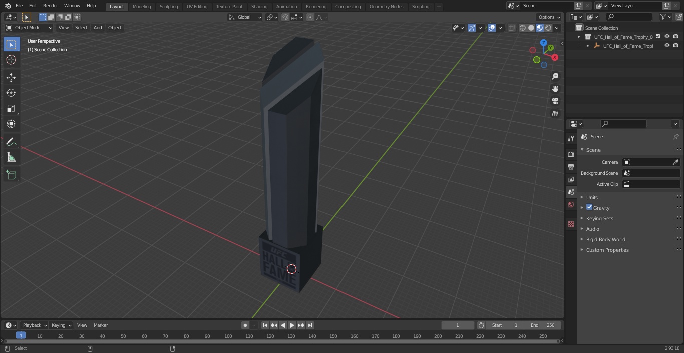The height and width of the screenshot is (353, 684).
Task: Click the play animation button
Action: [x=292, y=325]
